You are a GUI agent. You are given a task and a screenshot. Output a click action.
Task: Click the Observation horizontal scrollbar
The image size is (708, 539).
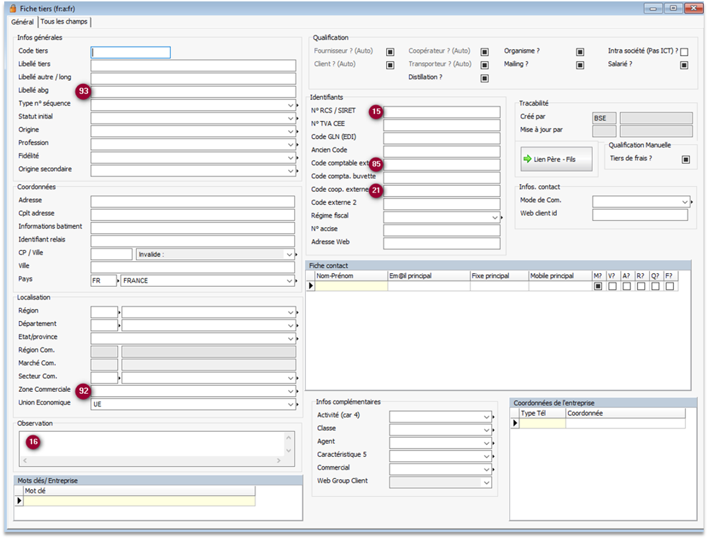tap(151, 460)
